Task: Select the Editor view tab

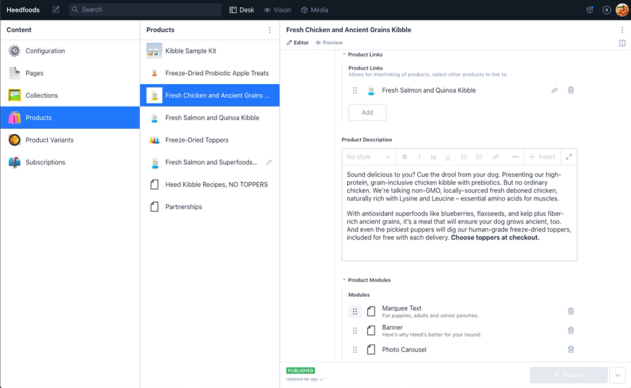Action: [298, 43]
